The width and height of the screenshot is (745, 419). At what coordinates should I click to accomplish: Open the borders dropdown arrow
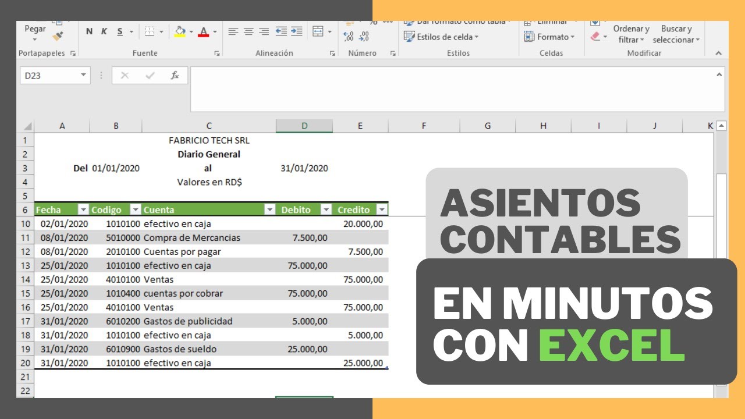click(161, 31)
